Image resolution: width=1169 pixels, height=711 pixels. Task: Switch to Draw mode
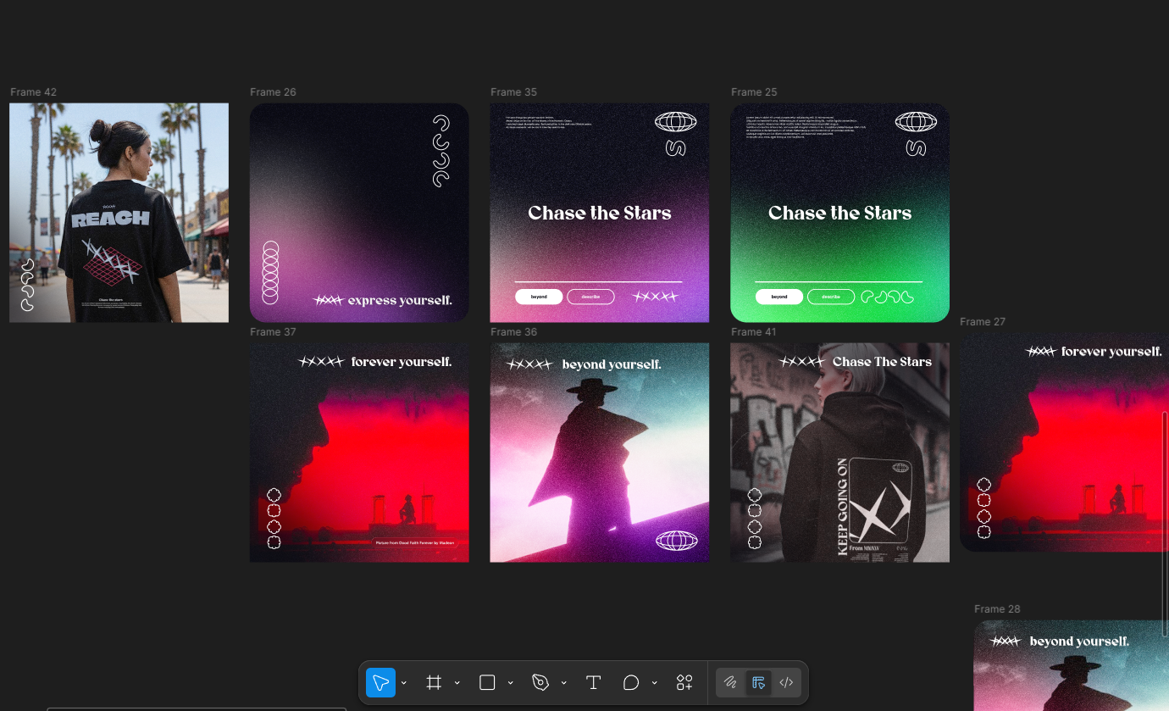pos(730,683)
